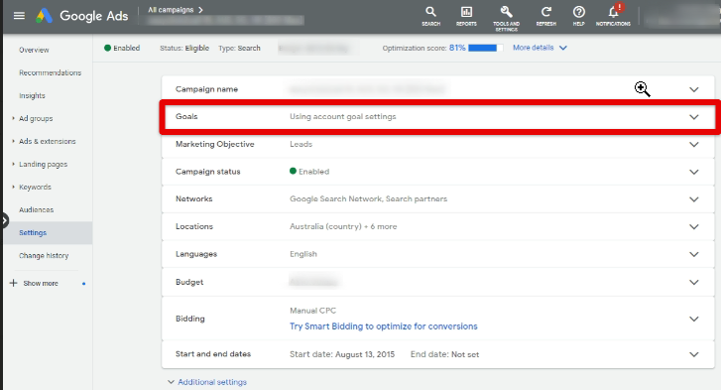Click the 'Type: Search' label
Screen dimensions: 721x390
[239, 48]
